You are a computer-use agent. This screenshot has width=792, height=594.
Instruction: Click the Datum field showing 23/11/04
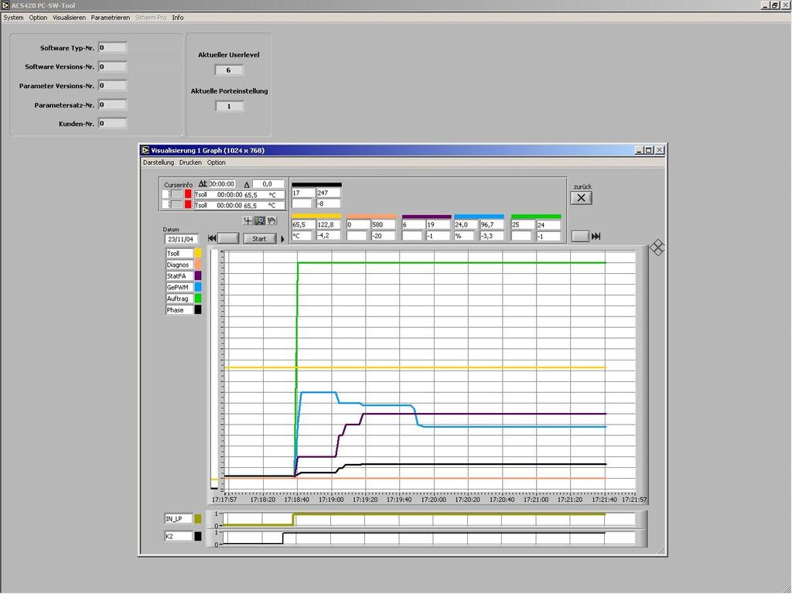(x=181, y=239)
